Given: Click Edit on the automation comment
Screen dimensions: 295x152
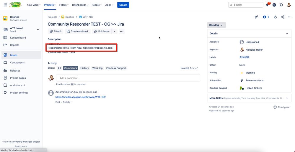Looking at the screenshot, I should [58, 102].
